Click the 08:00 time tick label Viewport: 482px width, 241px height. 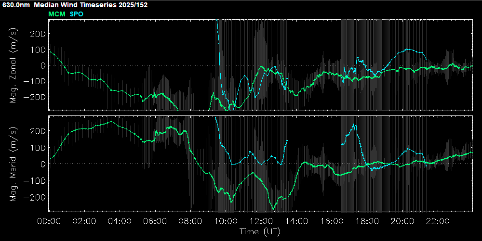pos(190,221)
